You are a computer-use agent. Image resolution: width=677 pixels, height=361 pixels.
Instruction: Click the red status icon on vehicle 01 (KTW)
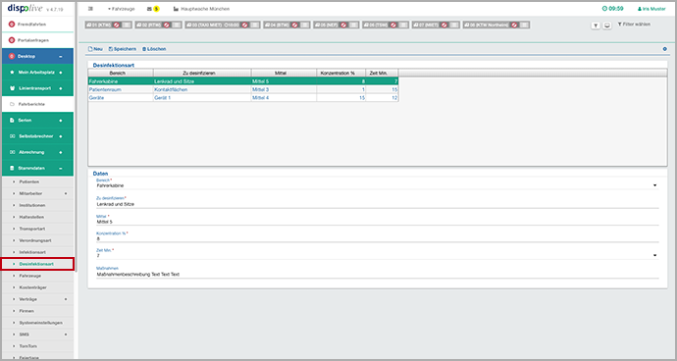coord(117,26)
